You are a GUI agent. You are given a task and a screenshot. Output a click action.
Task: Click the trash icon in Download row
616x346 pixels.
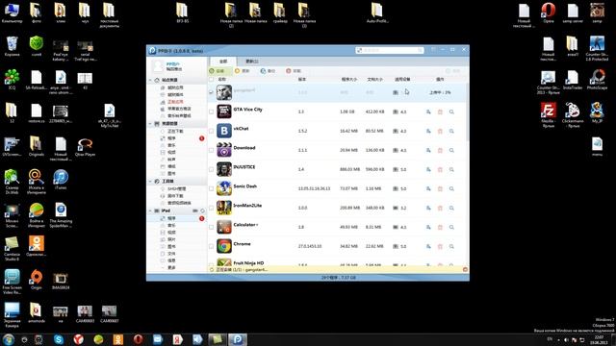[440, 150]
